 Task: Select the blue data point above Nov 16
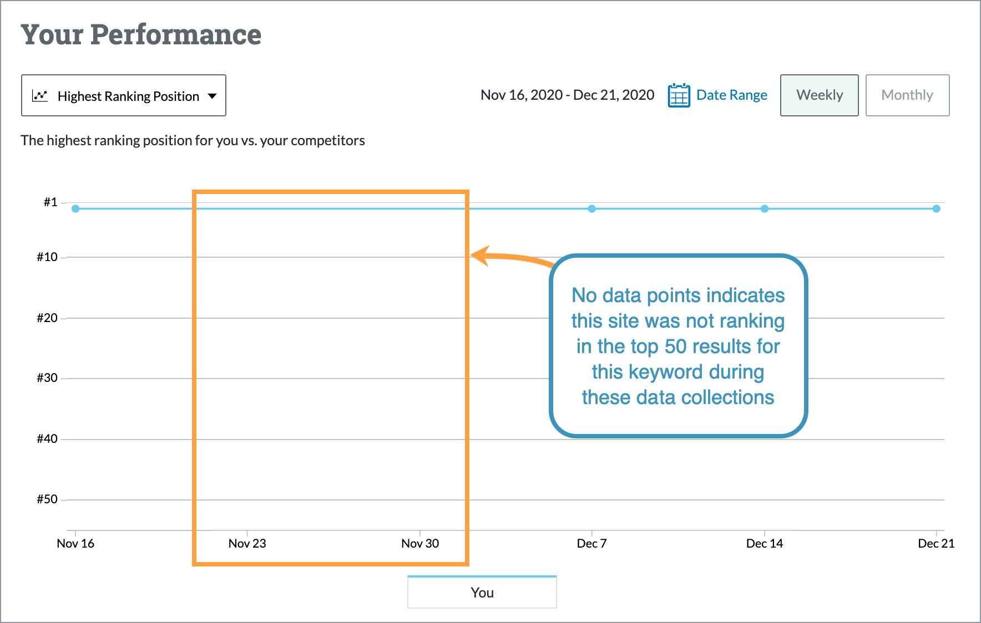tap(75, 208)
